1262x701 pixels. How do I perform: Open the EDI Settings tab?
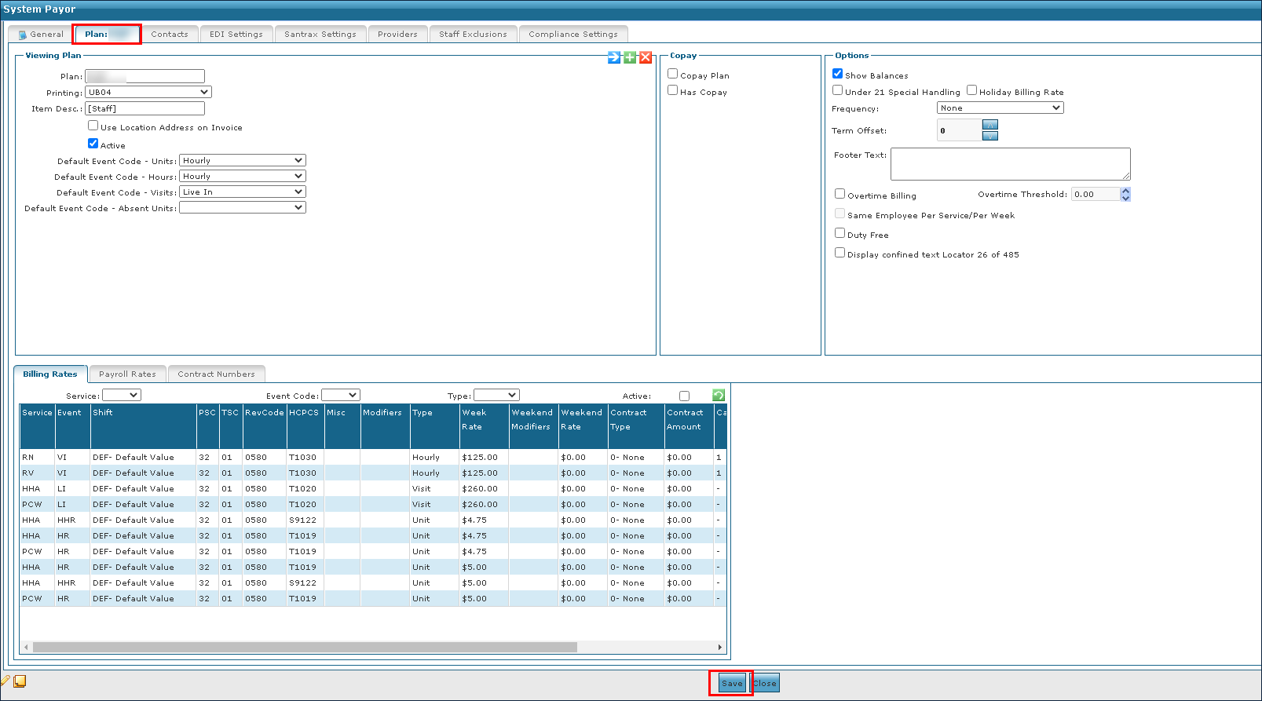point(236,35)
